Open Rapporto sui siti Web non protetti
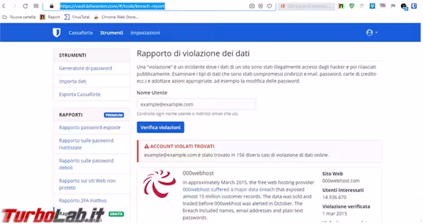 87,184
